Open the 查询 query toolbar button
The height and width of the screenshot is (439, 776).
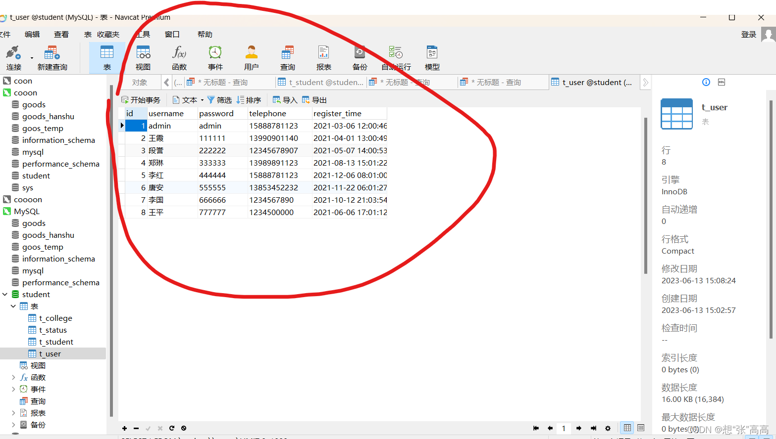click(x=288, y=58)
